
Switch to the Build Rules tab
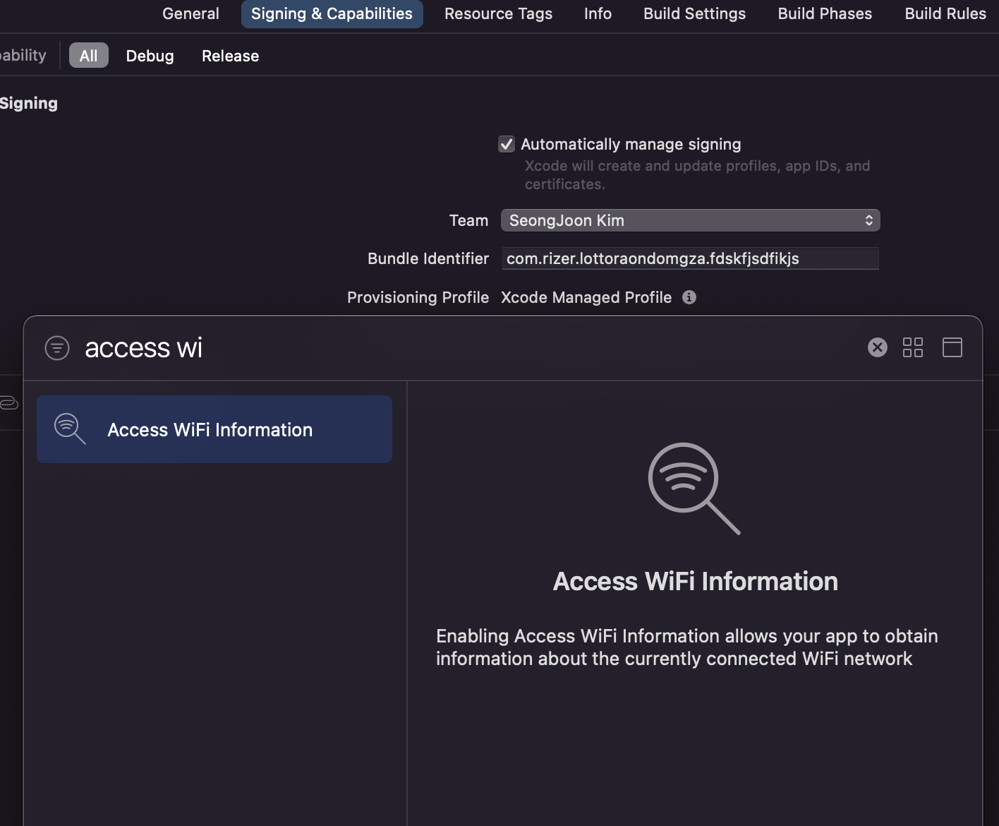[945, 13]
